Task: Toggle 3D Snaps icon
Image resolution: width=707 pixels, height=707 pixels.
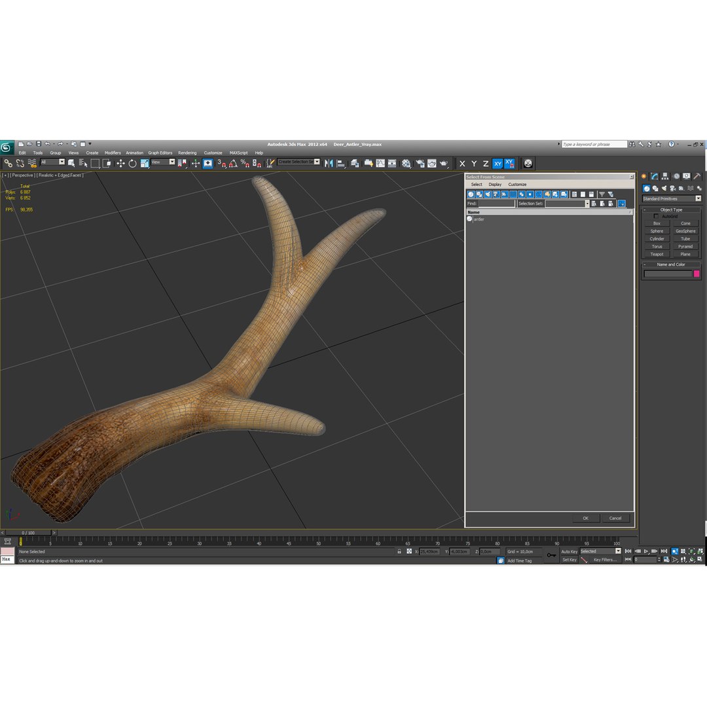Action: pyautogui.click(x=221, y=163)
